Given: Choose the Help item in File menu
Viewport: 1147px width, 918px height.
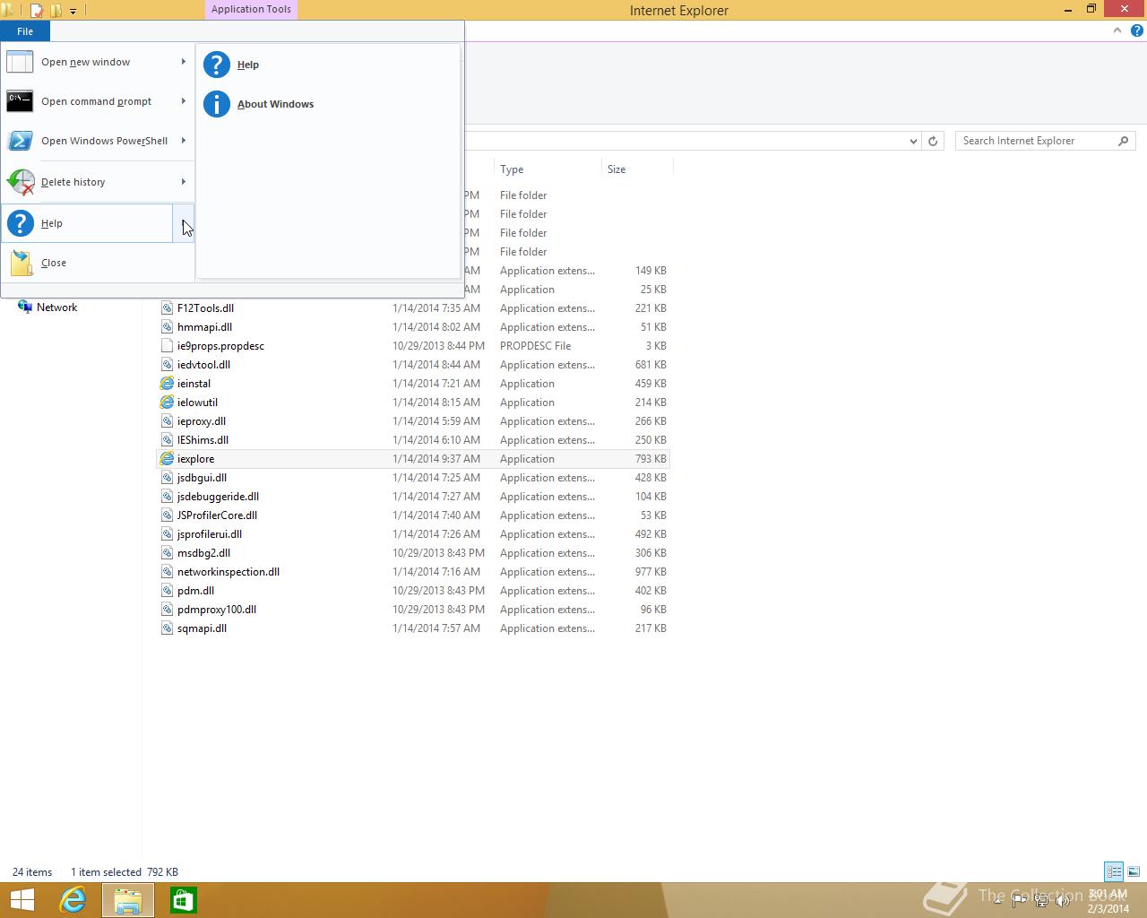Looking at the screenshot, I should (x=88, y=223).
